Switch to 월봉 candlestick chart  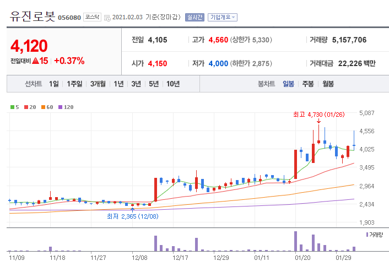coord(328,84)
